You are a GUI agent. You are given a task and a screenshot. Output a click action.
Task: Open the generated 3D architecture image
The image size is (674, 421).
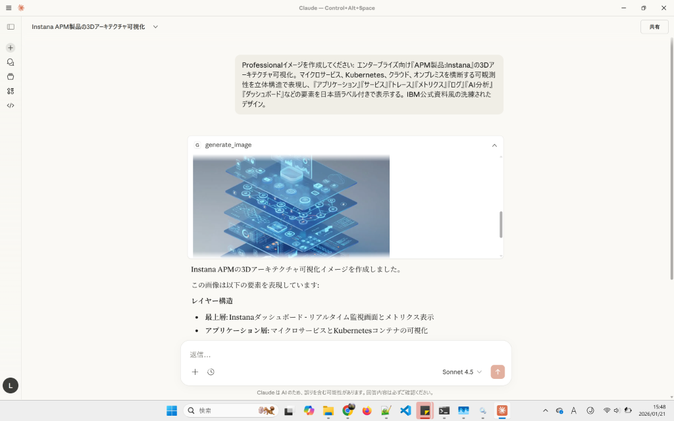point(291,206)
